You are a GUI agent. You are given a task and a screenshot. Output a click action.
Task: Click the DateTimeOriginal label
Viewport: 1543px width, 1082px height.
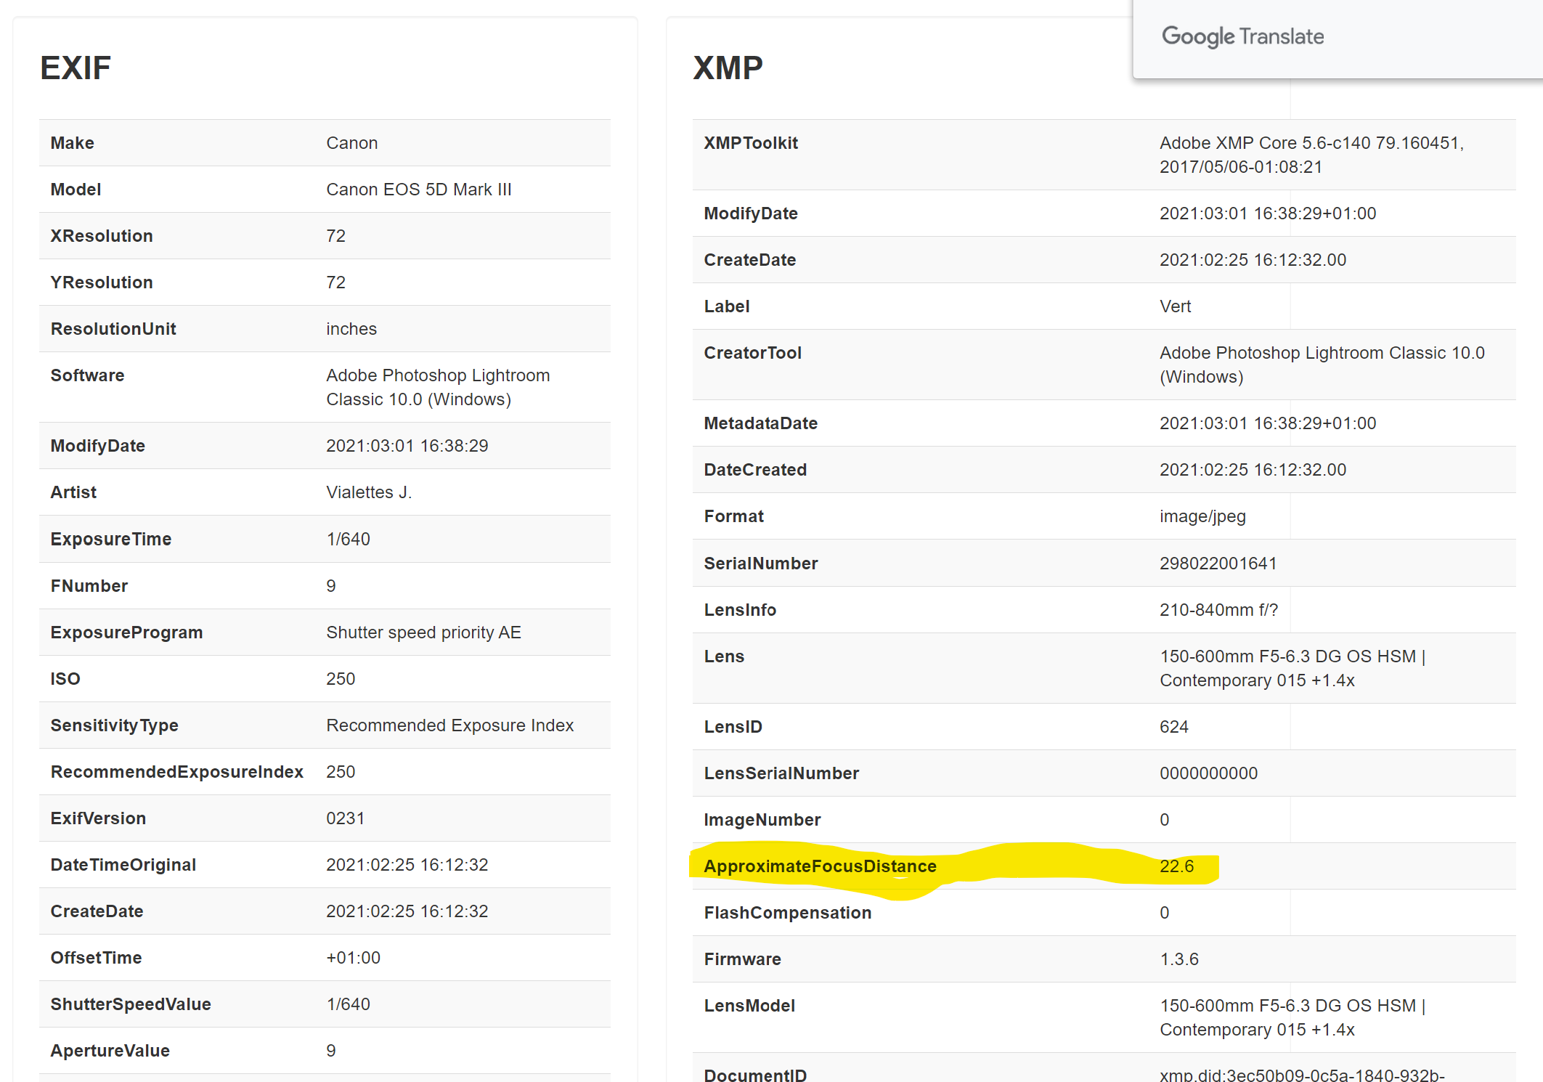(123, 865)
